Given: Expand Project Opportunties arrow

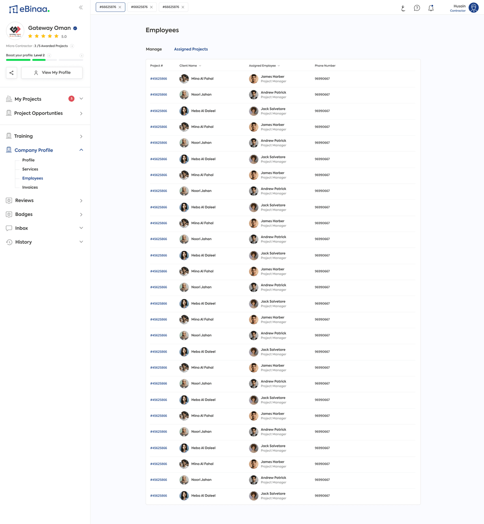Looking at the screenshot, I should click(81, 113).
